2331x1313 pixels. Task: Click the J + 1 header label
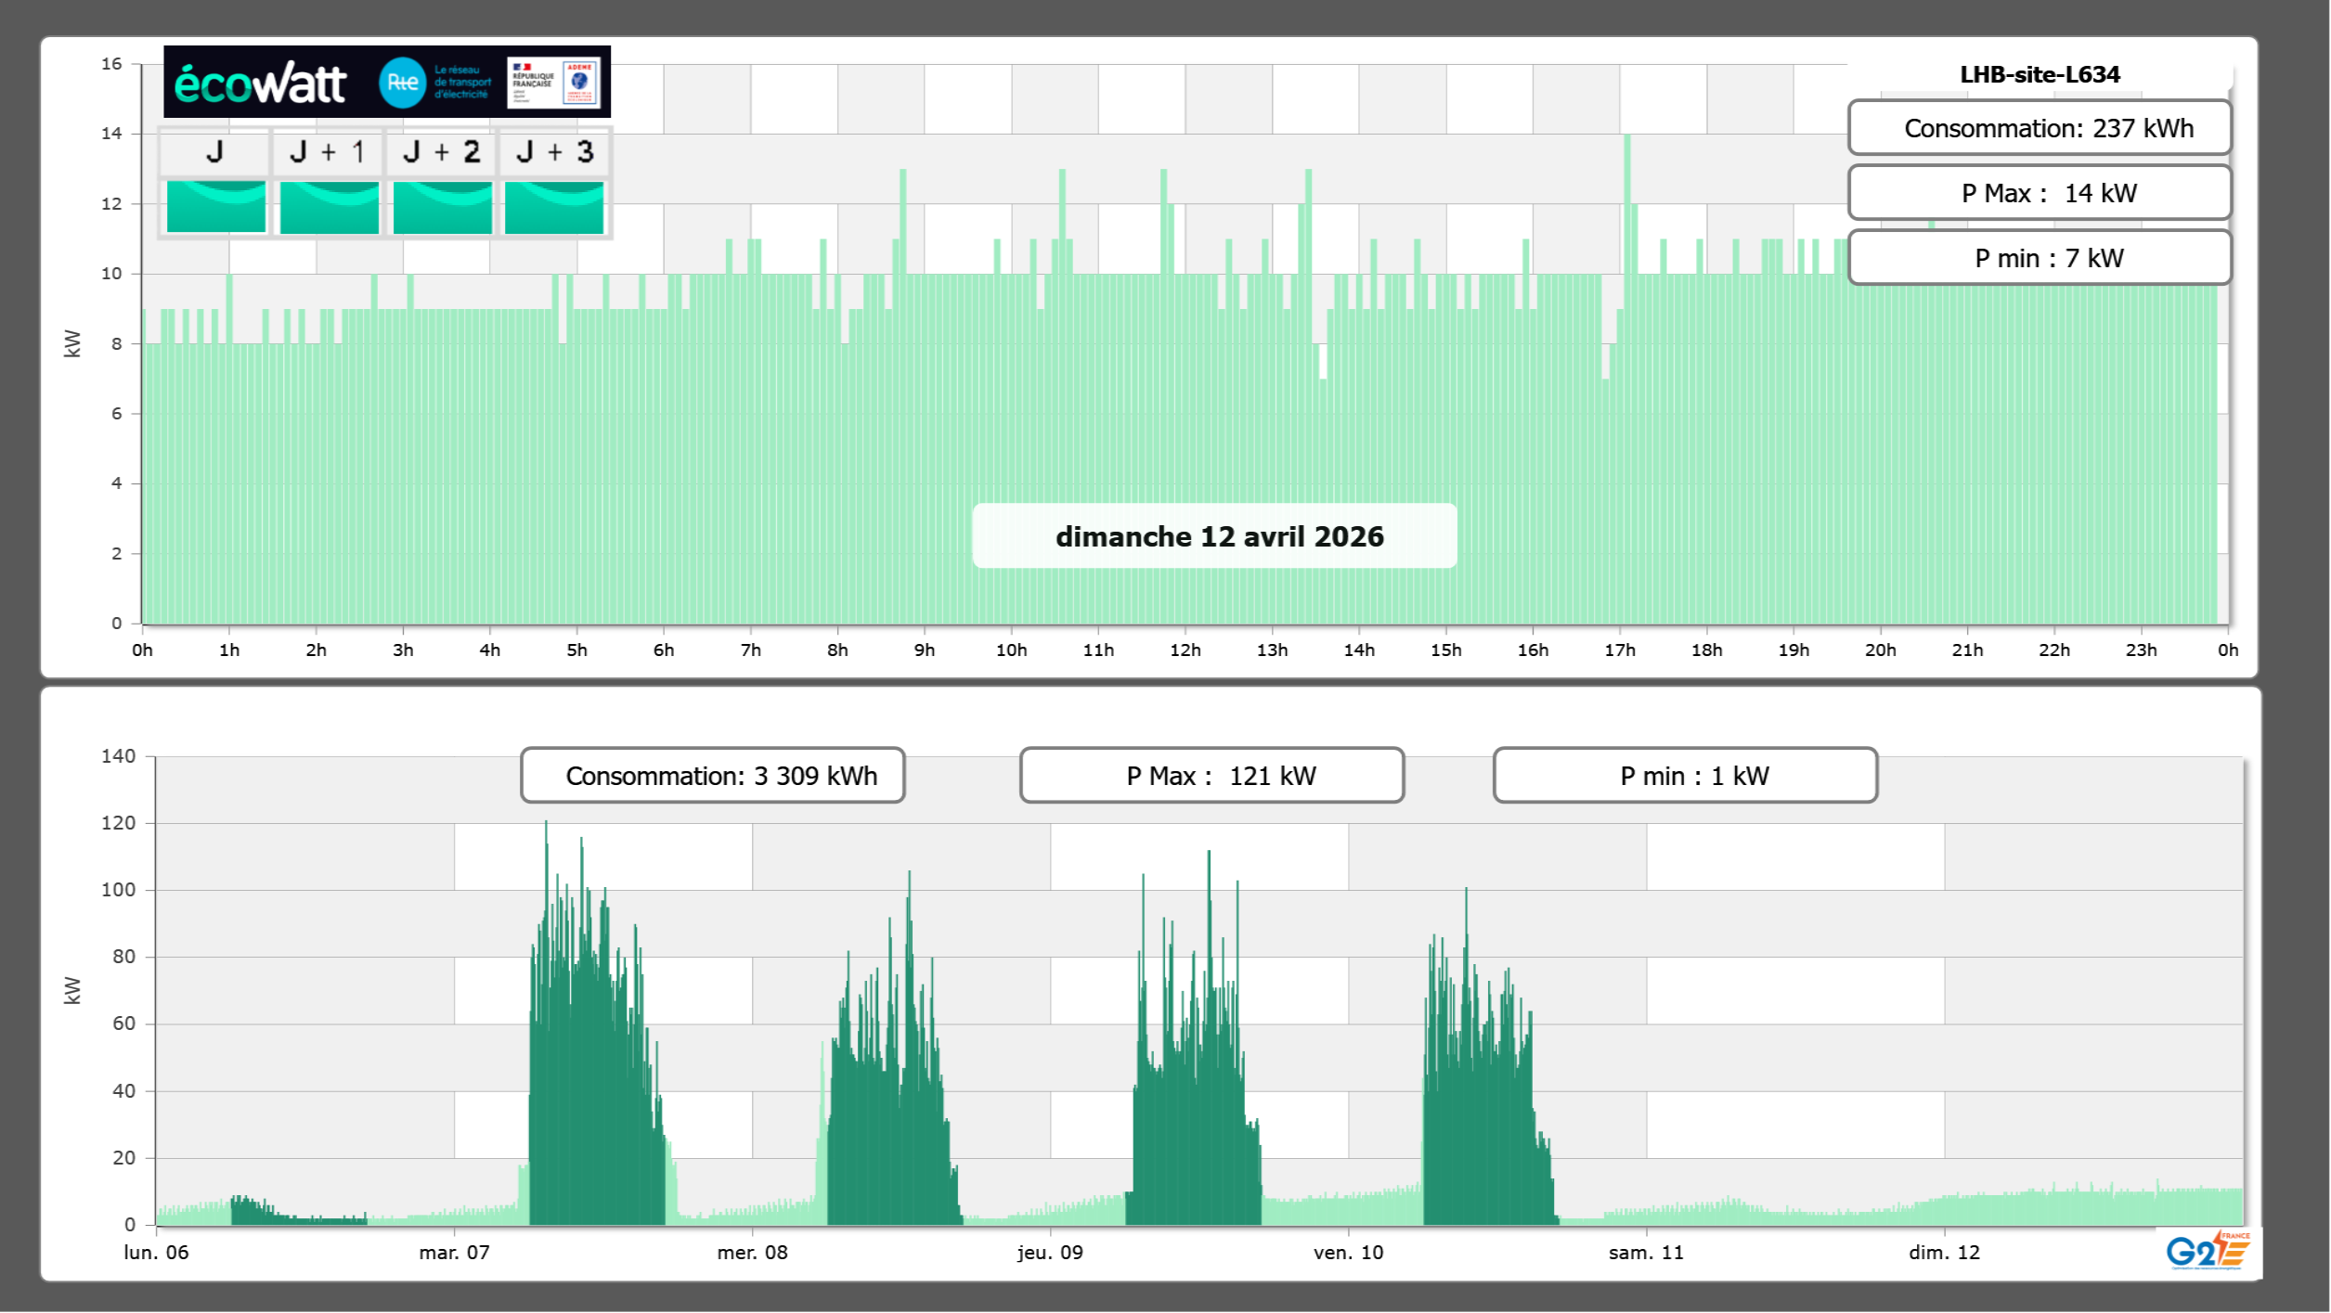[327, 152]
